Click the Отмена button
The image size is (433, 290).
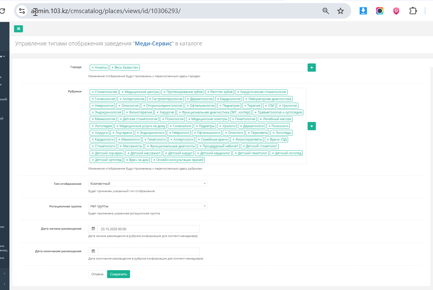point(97,274)
